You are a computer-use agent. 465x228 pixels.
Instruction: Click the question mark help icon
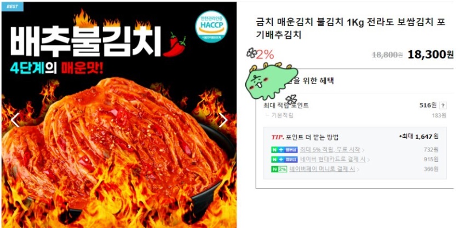[x=443, y=106]
